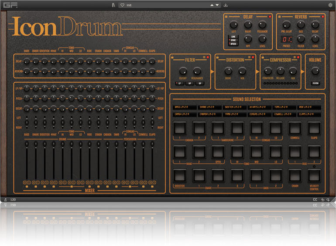
Task: Open the Compressor section menu icon
Action: coord(295,57)
